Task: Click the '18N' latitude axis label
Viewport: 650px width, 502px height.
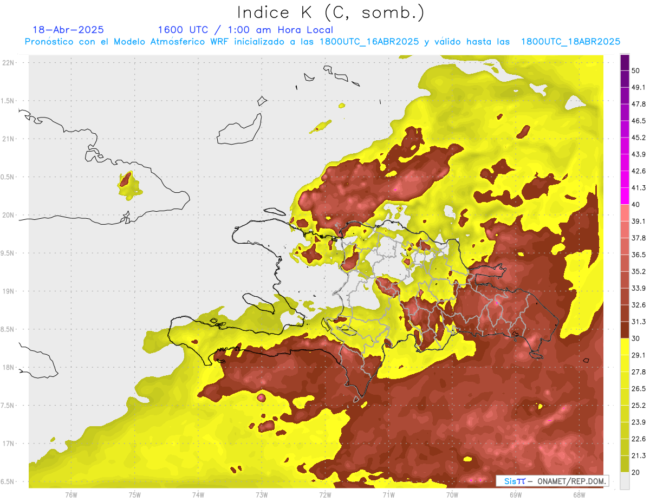Action: 9,368
